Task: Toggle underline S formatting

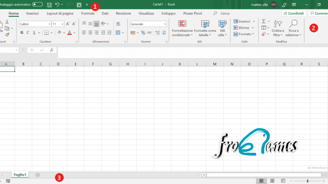Action: click(x=34, y=32)
